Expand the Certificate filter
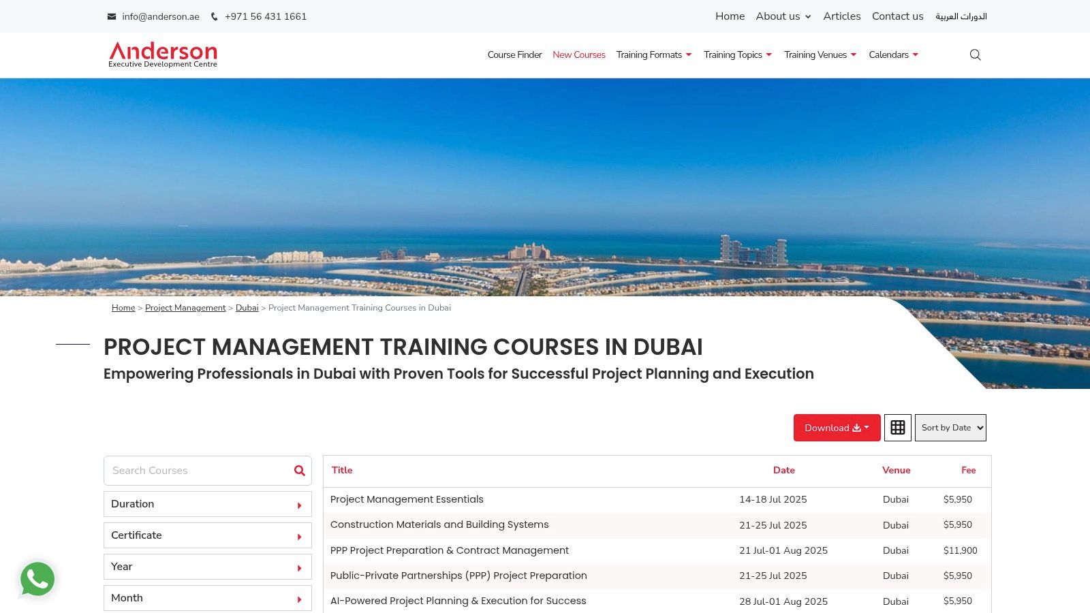The width and height of the screenshot is (1090, 613). 207,535
